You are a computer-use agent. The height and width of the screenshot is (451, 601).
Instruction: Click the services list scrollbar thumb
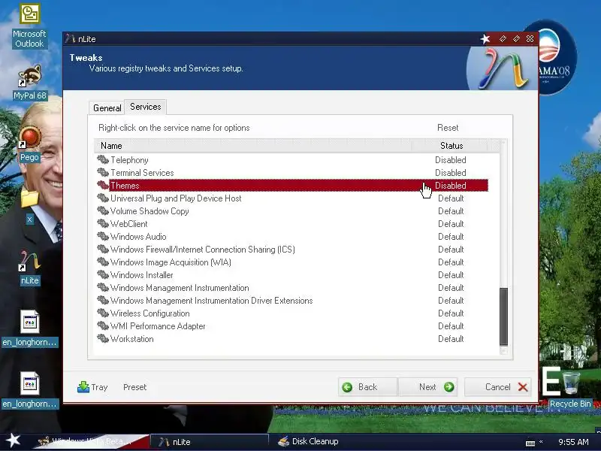point(503,316)
